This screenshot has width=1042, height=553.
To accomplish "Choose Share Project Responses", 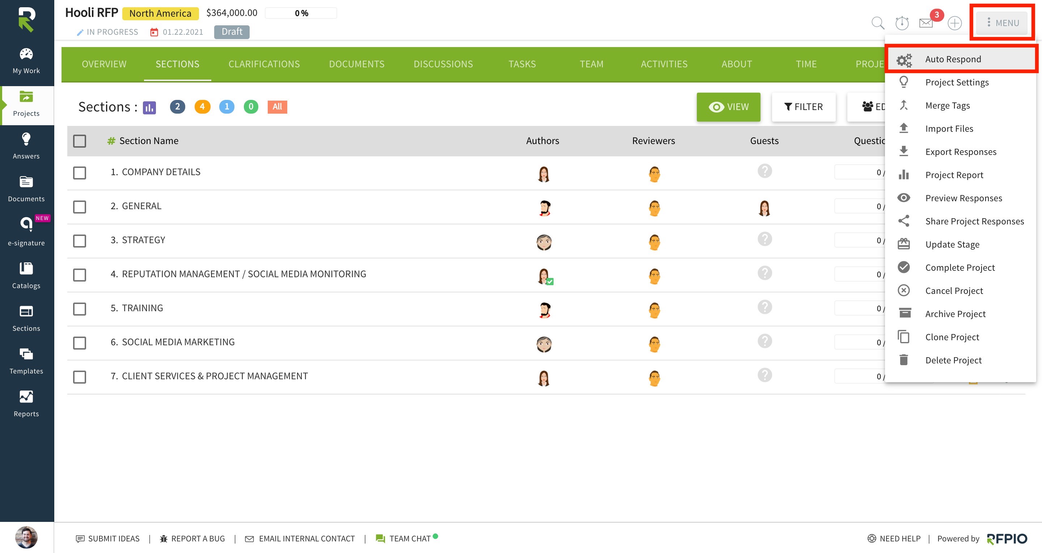I will coord(960,221).
